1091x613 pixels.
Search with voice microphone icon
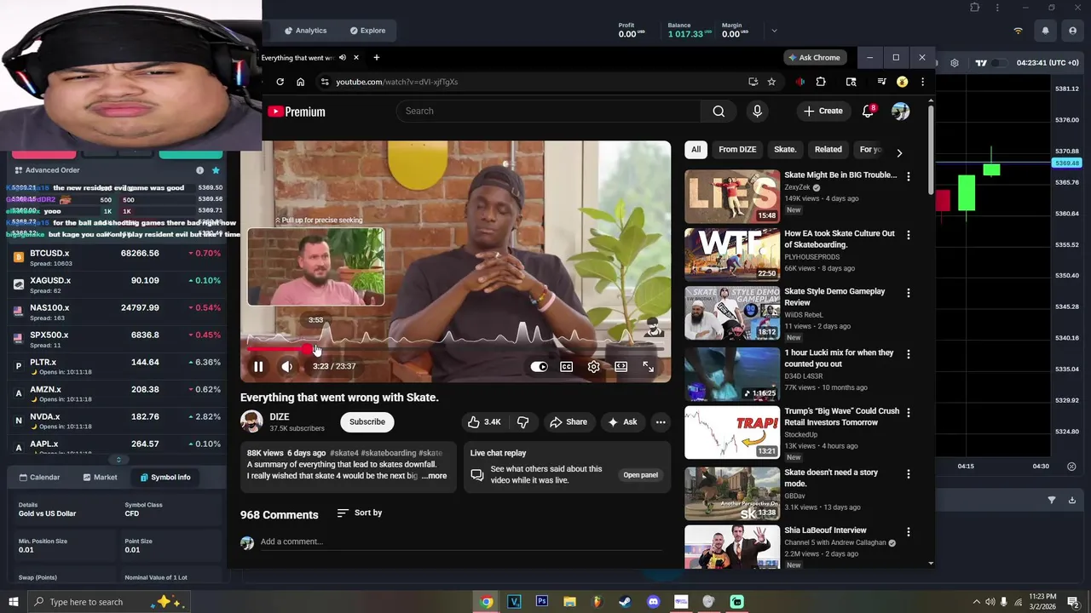point(757,112)
